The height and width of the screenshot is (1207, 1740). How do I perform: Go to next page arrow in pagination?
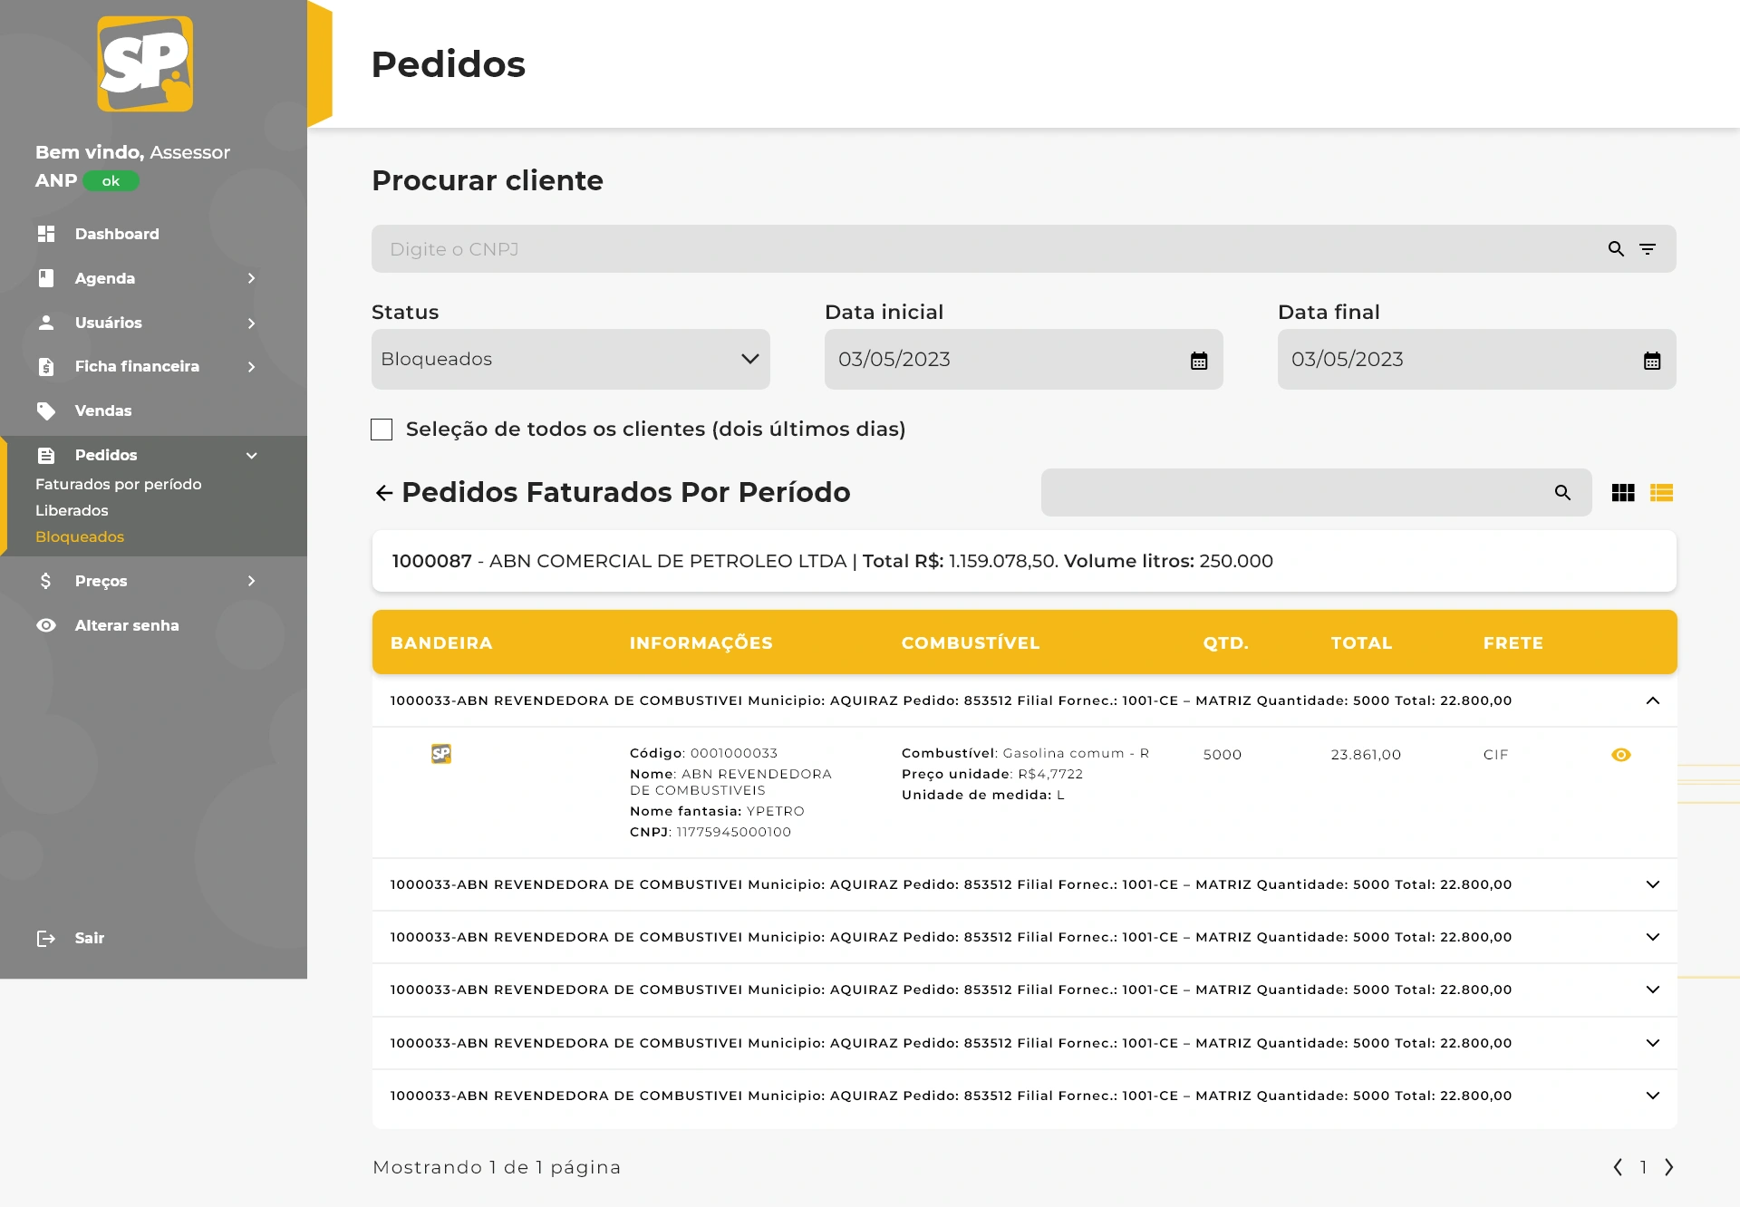pyautogui.click(x=1669, y=1167)
